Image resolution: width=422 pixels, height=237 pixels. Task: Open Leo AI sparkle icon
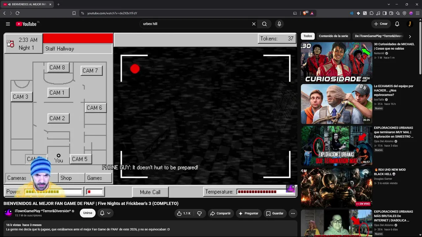click(398, 13)
